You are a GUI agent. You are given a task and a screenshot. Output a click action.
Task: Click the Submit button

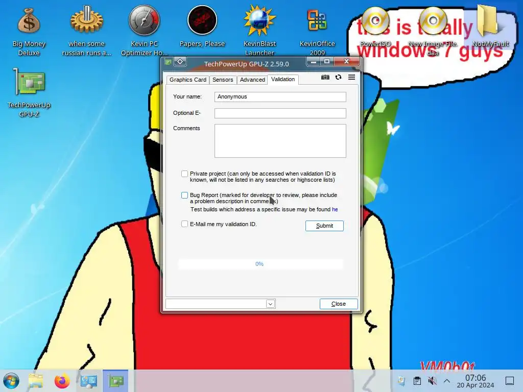click(x=324, y=226)
